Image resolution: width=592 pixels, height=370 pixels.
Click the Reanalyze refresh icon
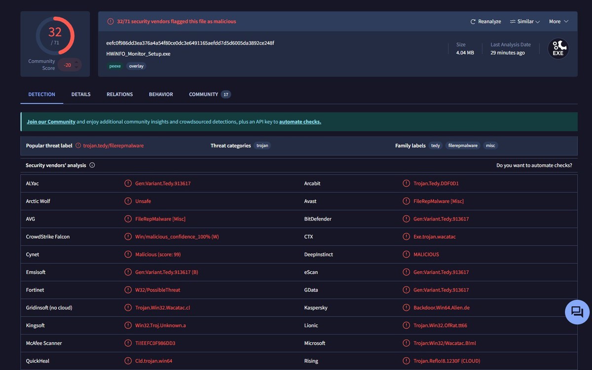click(x=473, y=22)
